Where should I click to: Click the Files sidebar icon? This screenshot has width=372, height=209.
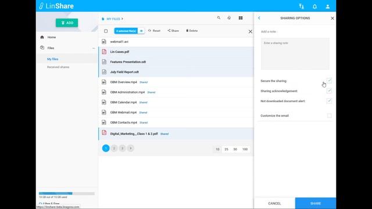tap(42, 48)
